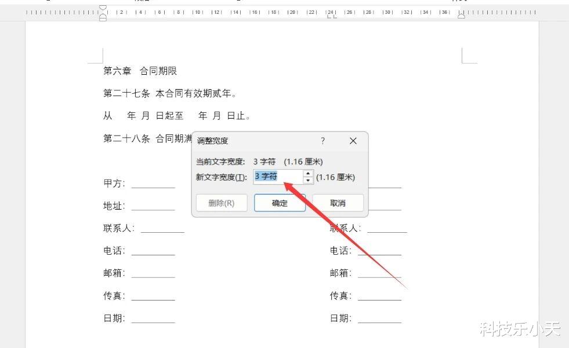Click the 新文字宽度 input field
Viewport: 569px width, 348px height.
[278, 177]
